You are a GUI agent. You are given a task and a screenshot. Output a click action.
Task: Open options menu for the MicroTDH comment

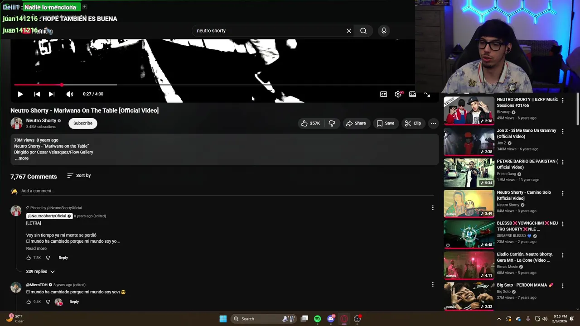coord(433,285)
